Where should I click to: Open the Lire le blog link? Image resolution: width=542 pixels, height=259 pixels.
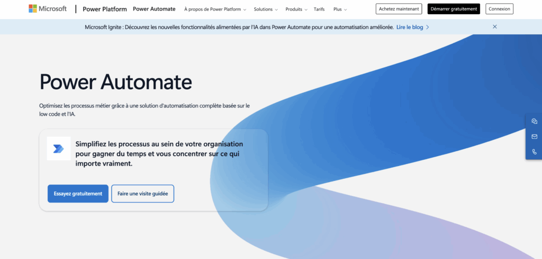tap(410, 27)
